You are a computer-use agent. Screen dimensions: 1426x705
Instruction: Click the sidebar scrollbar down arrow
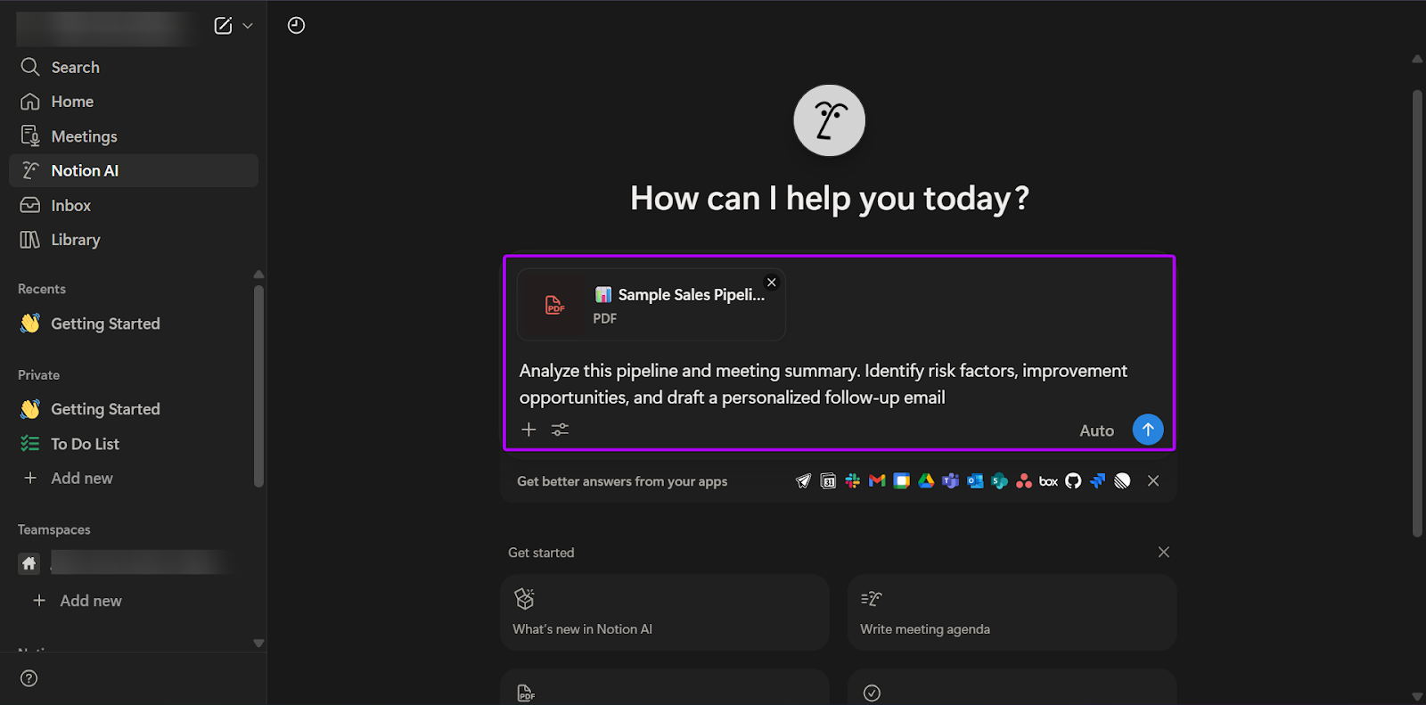pyautogui.click(x=258, y=643)
